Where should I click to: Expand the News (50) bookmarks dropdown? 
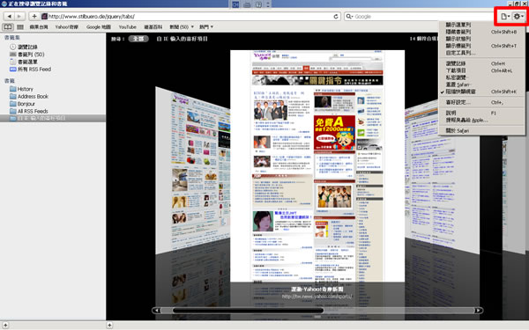[x=182, y=27]
